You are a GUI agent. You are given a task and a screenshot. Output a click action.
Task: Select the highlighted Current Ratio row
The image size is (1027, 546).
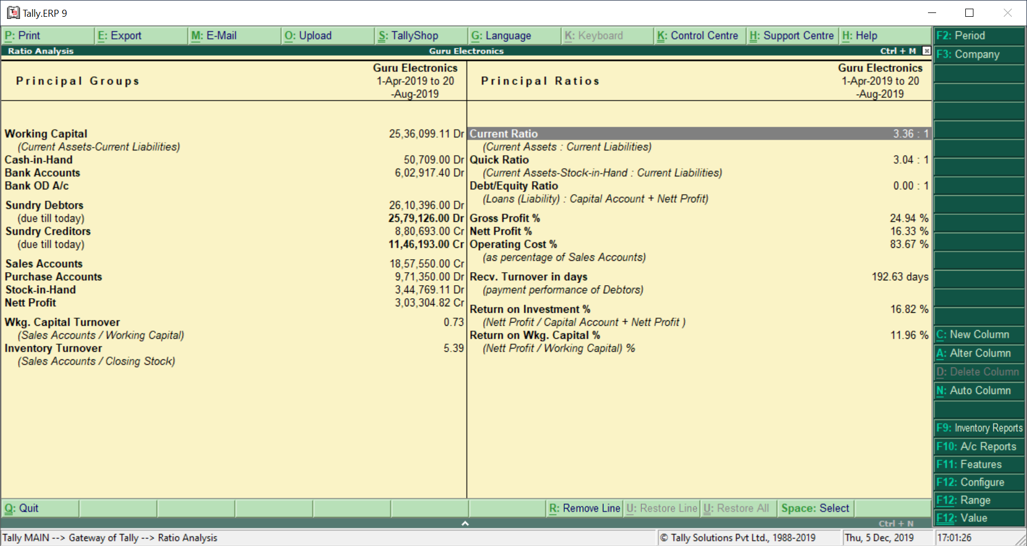pos(699,134)
